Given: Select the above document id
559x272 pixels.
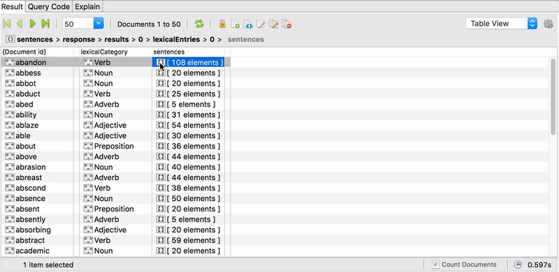Looking at the screenshot, I should (26, 157).
